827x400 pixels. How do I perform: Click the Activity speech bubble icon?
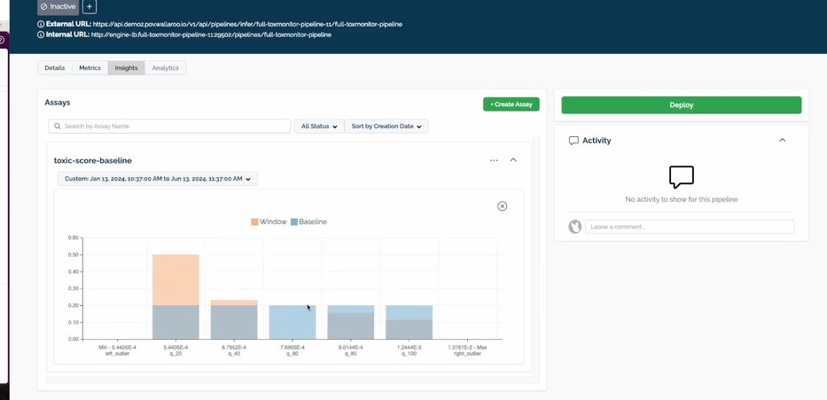click(573, 141)
